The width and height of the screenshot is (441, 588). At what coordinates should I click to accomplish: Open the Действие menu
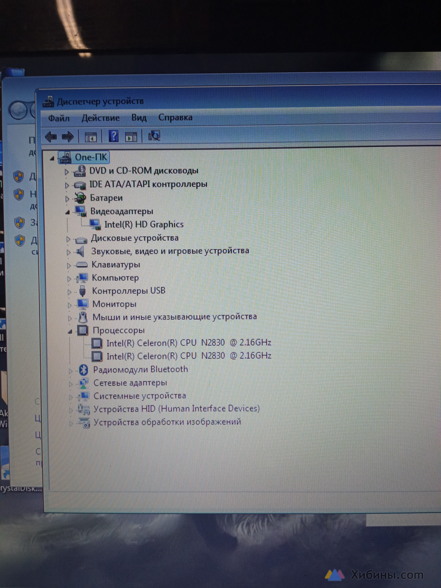(101, 118)
